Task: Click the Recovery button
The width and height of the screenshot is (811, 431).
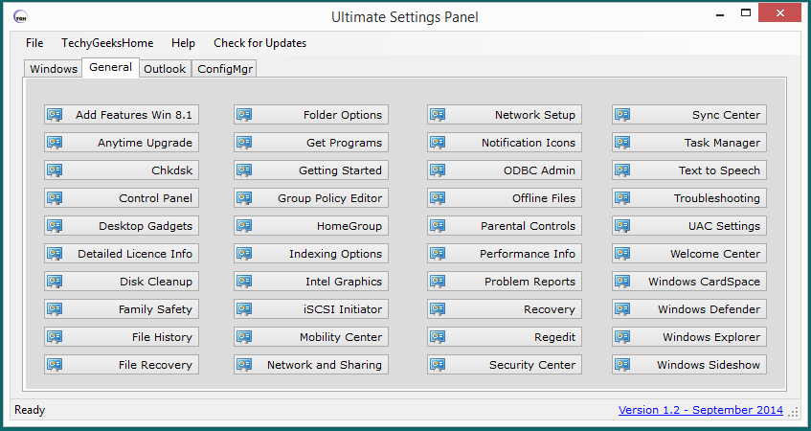Action: pos(505,309)
